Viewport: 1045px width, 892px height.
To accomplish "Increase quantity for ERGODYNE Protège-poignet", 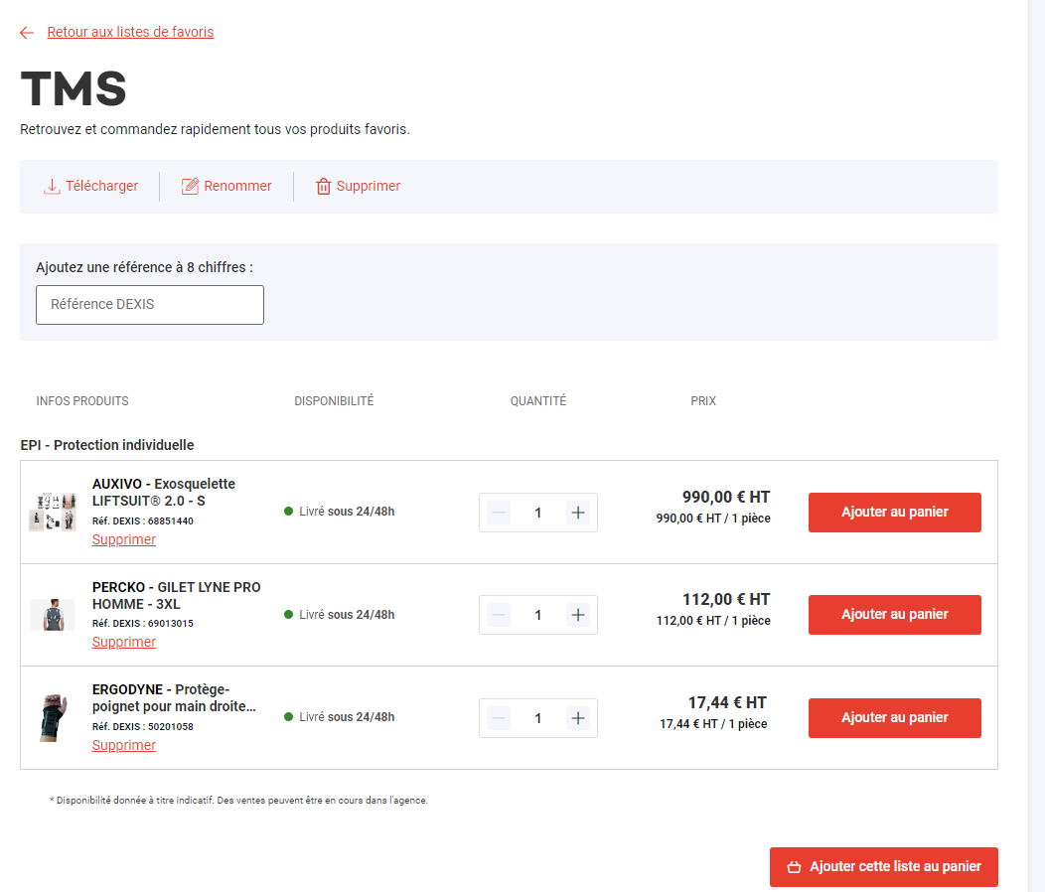I will click(x=578, y=718).
